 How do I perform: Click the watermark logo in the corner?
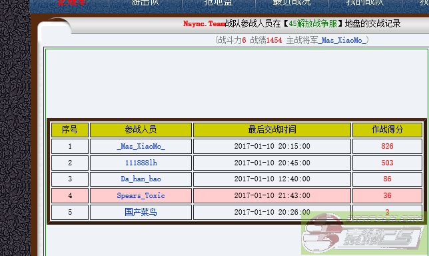(364, 233)
